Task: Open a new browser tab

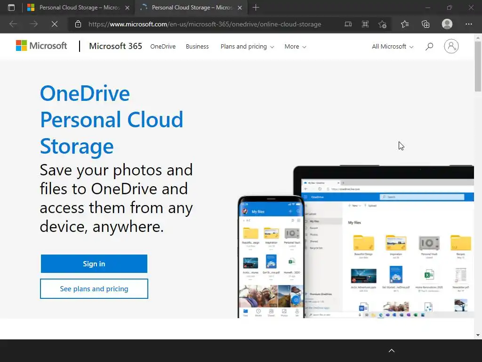Action: (256, 8)
